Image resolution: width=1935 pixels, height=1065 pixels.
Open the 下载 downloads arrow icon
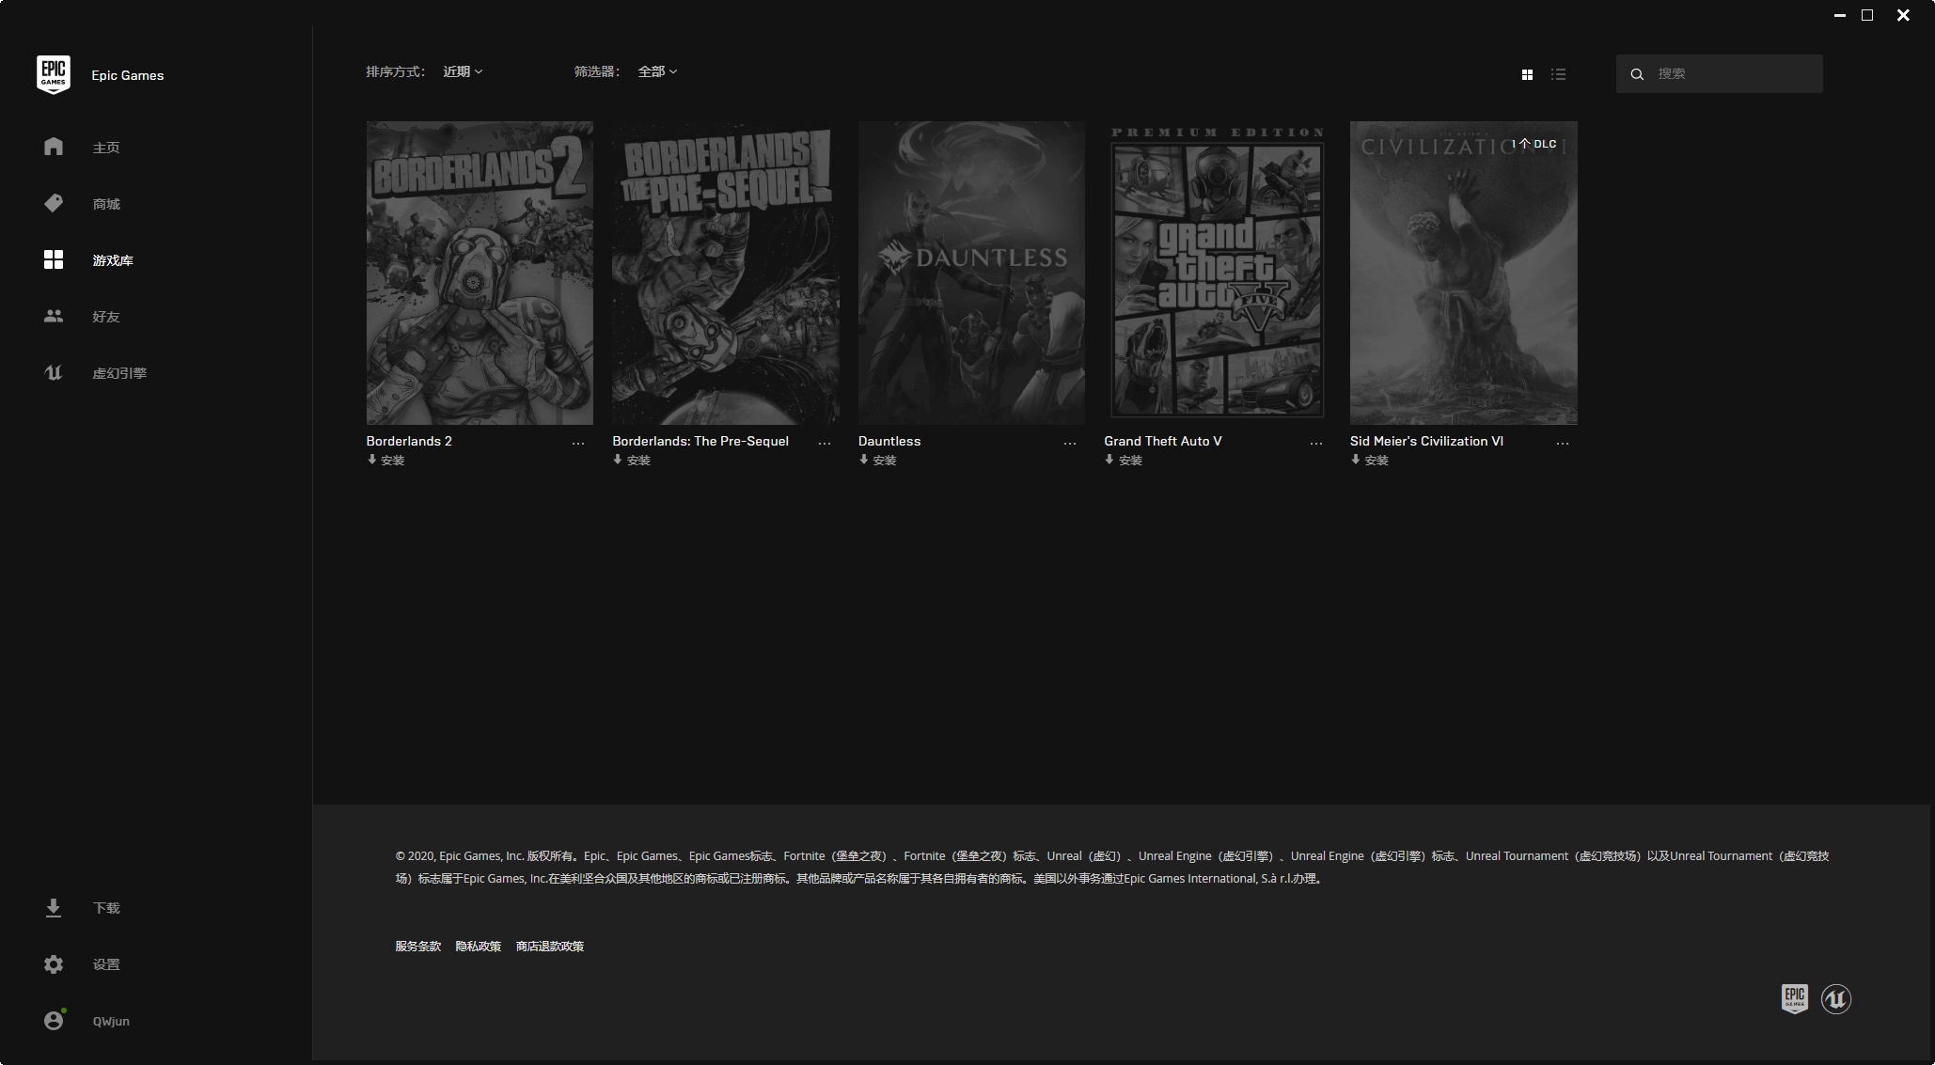[x=54, y=907]
